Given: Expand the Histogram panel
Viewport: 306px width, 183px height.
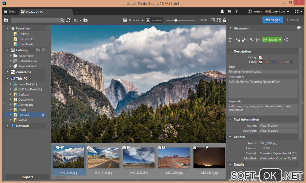Looking at the screenshot, I should [230, 28].
